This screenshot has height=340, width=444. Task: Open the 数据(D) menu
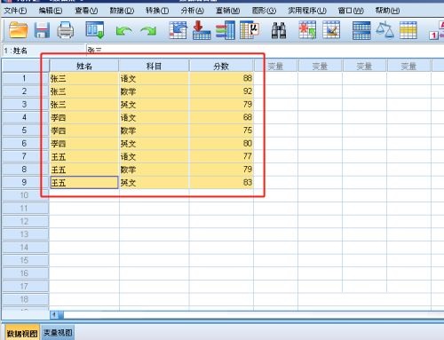[122, 11]
